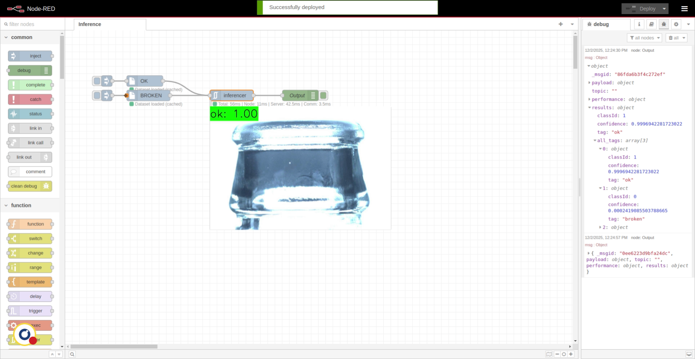
Task: Open the Node-RED main menu
Action: tap(685, 8)
